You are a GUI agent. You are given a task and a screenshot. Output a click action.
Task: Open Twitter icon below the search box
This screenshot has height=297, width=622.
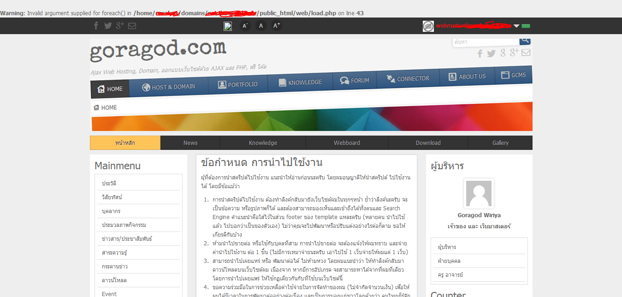tap(492, 53)
